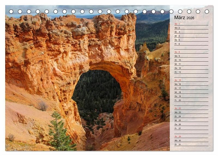This screenshot has height=156, width=218.
Task: Pick the "Di 17" calendar entry
Action: pos(191,88)
